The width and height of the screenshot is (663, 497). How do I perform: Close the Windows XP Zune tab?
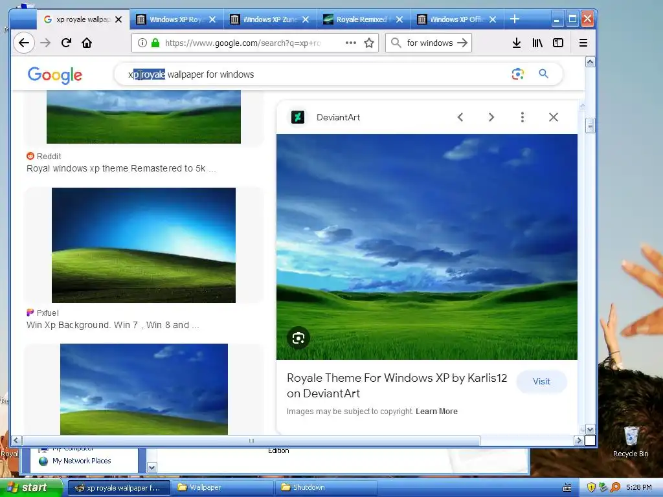point(306,19)
